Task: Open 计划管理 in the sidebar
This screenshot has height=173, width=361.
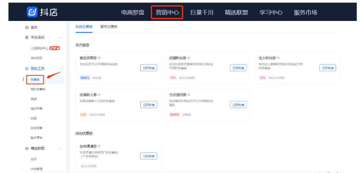Action: click(36, 169)
